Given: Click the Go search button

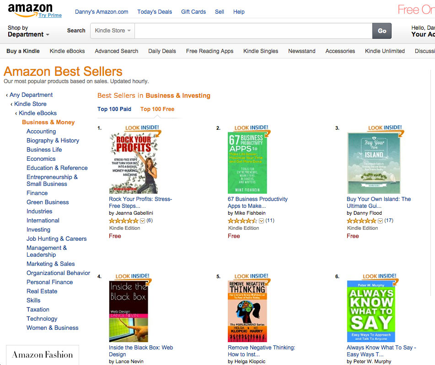Looking at the screenshot, I should pos(382,31).
